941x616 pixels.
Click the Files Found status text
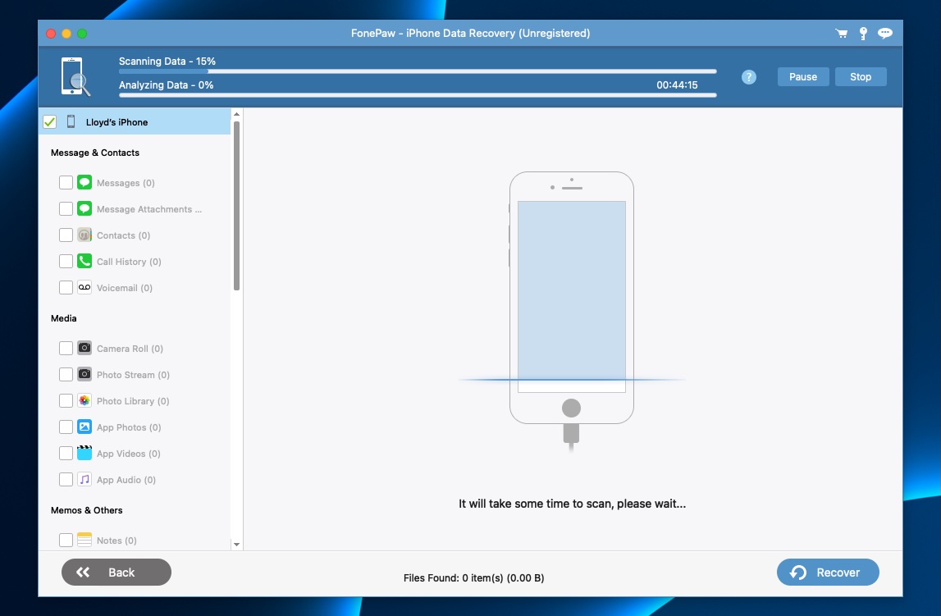(473, 577)
